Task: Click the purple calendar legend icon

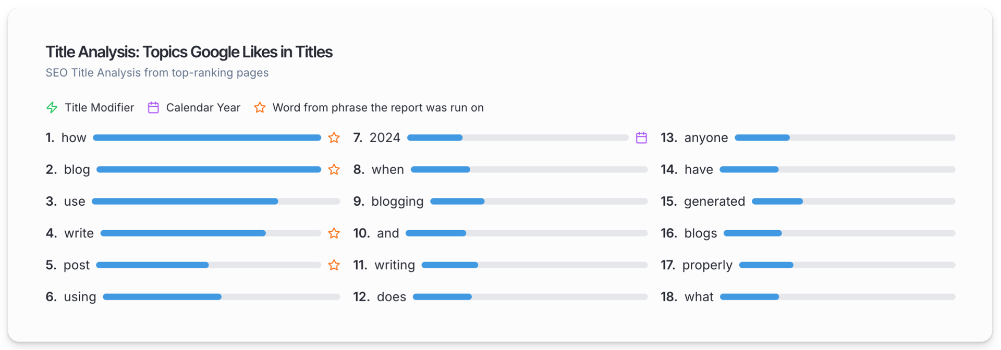Action: click(153, 107)
